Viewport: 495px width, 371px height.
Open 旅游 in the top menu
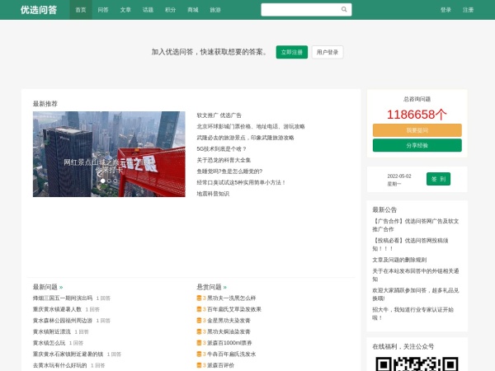click(215, 10)
